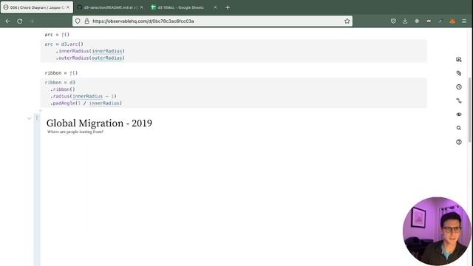The image size is (473, 266).
Task: Click the 'arc = d3.arc()' code line
Action: click(x=64, y=44)
